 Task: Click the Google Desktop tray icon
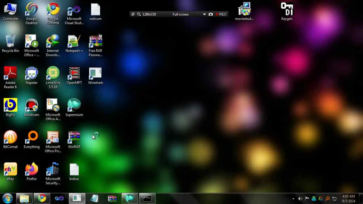pyautogui.click(x=321, y=199)
